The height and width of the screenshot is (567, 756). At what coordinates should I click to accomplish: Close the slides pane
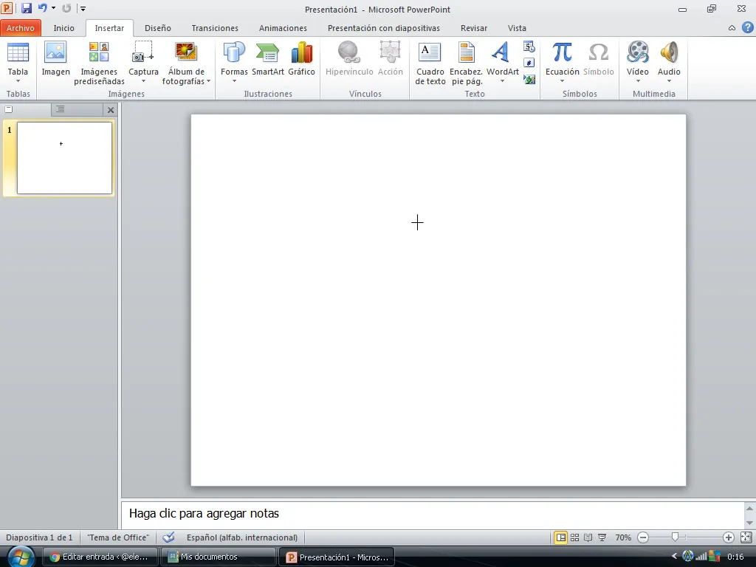(111, 110)
